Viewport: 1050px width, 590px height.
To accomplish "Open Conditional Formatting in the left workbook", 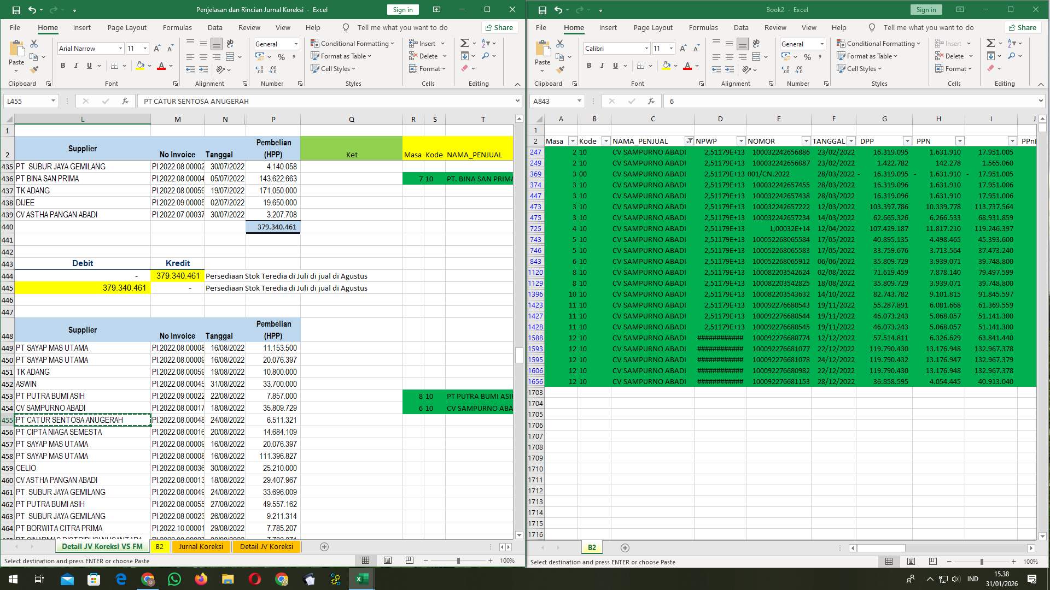I will point(353,43).
